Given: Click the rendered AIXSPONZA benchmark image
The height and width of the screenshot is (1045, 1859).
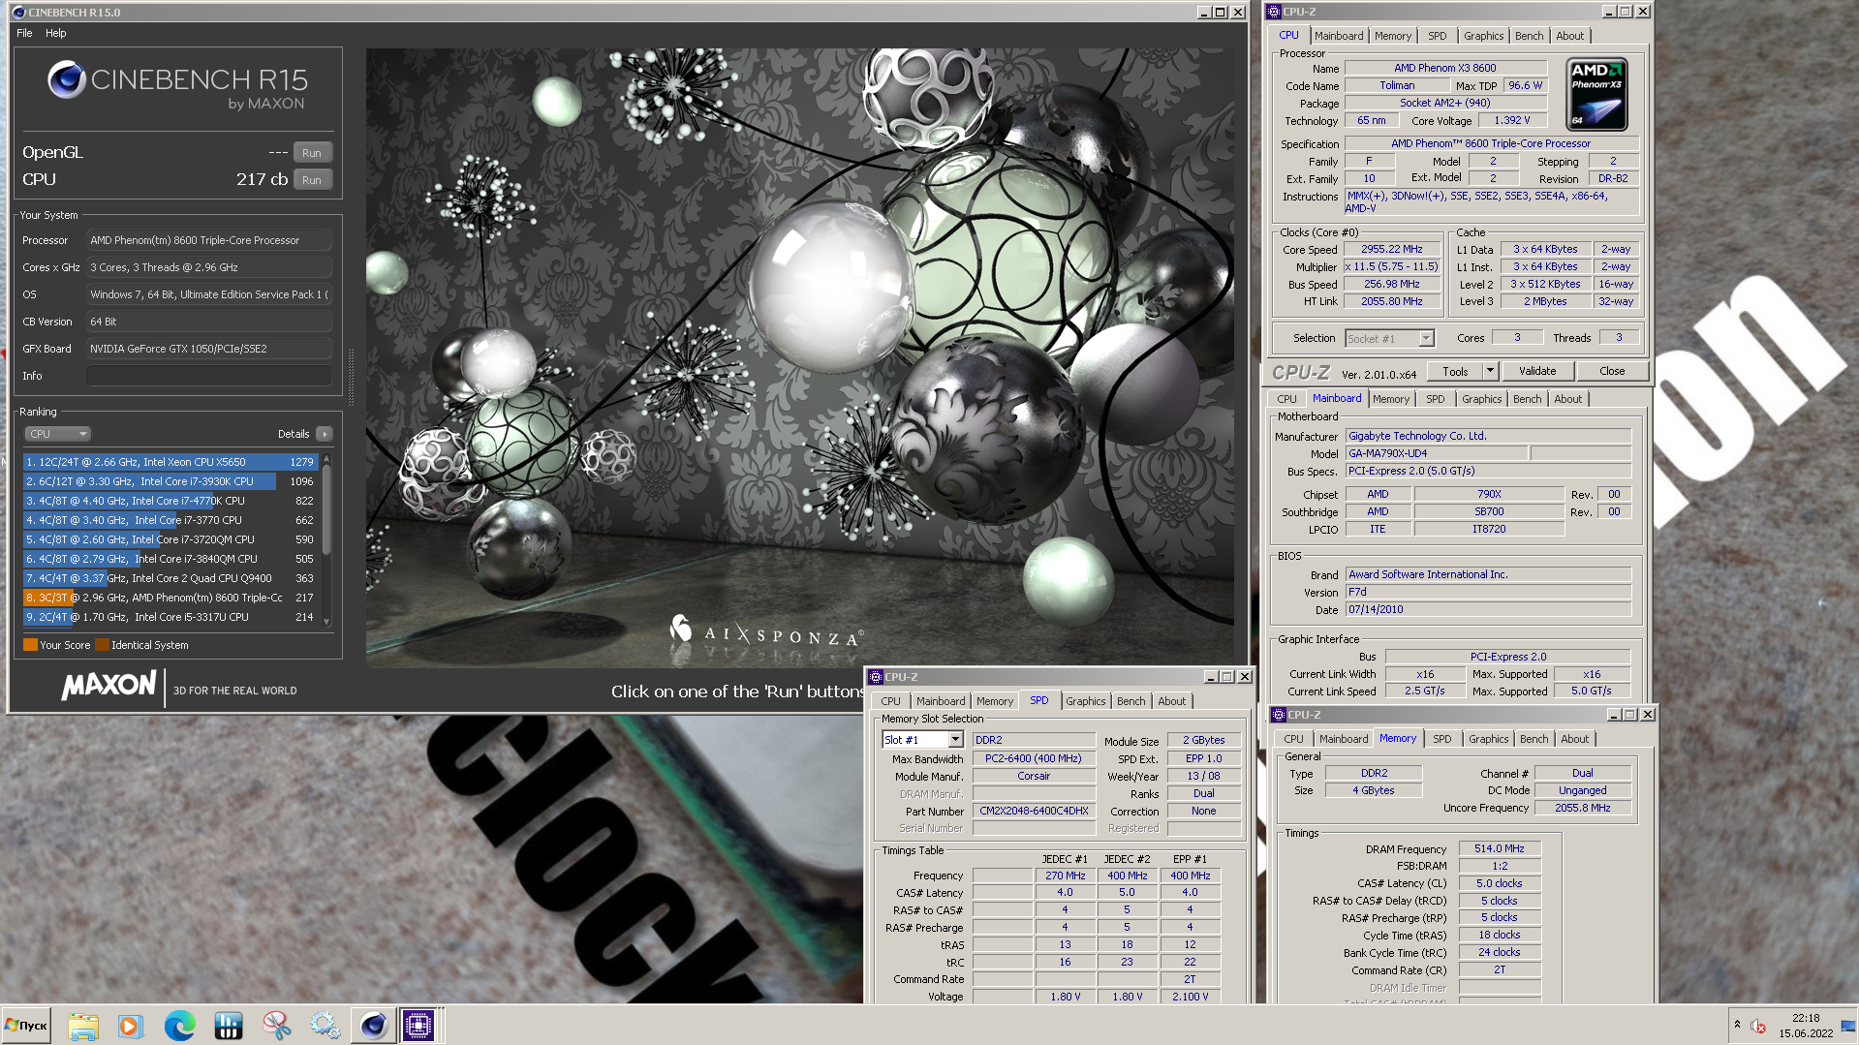Looking at the screenshot, I should pos(799,357).
